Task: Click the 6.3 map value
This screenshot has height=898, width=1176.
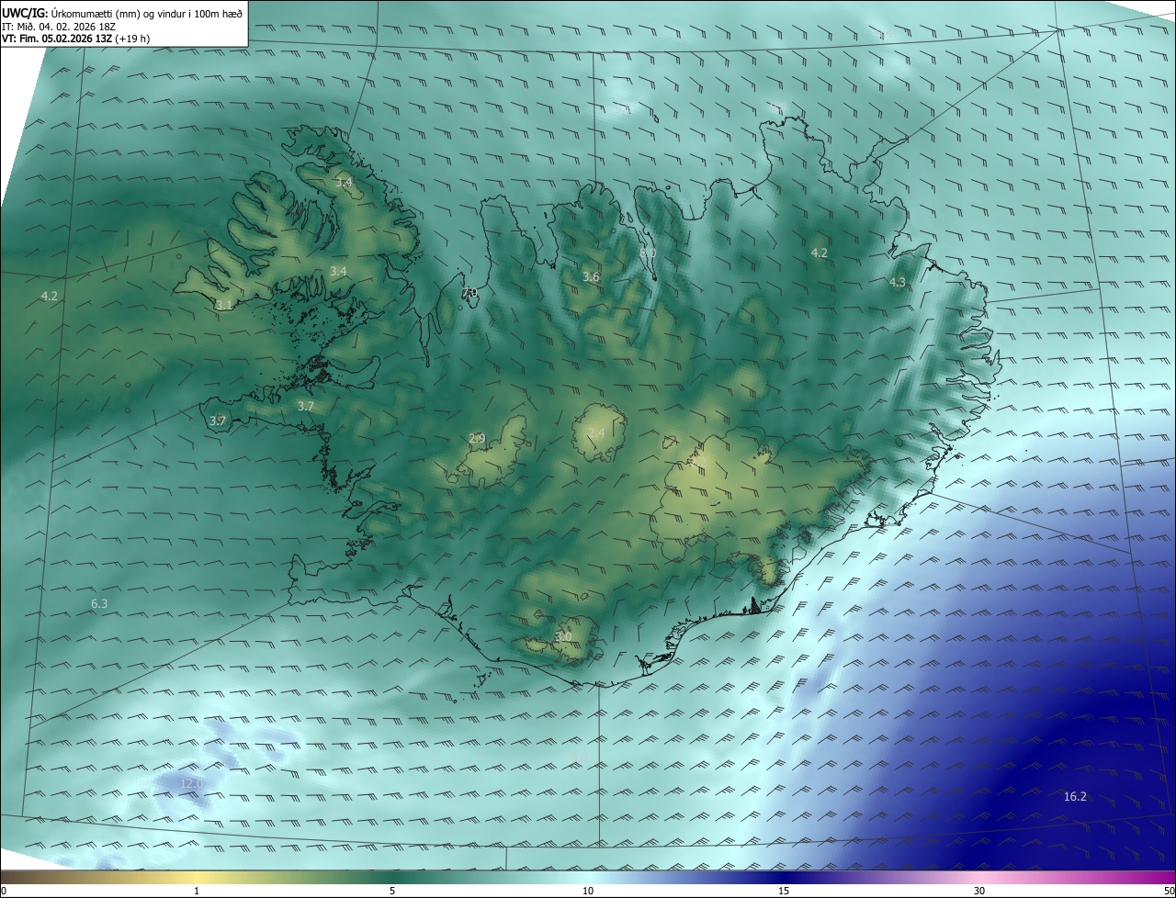Action: [99, 603]
